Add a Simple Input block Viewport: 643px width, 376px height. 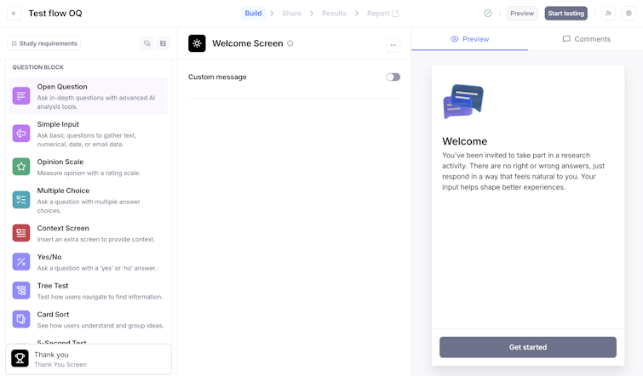click(89, 134)
